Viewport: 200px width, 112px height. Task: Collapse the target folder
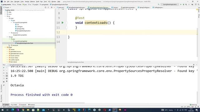[5, 47]
